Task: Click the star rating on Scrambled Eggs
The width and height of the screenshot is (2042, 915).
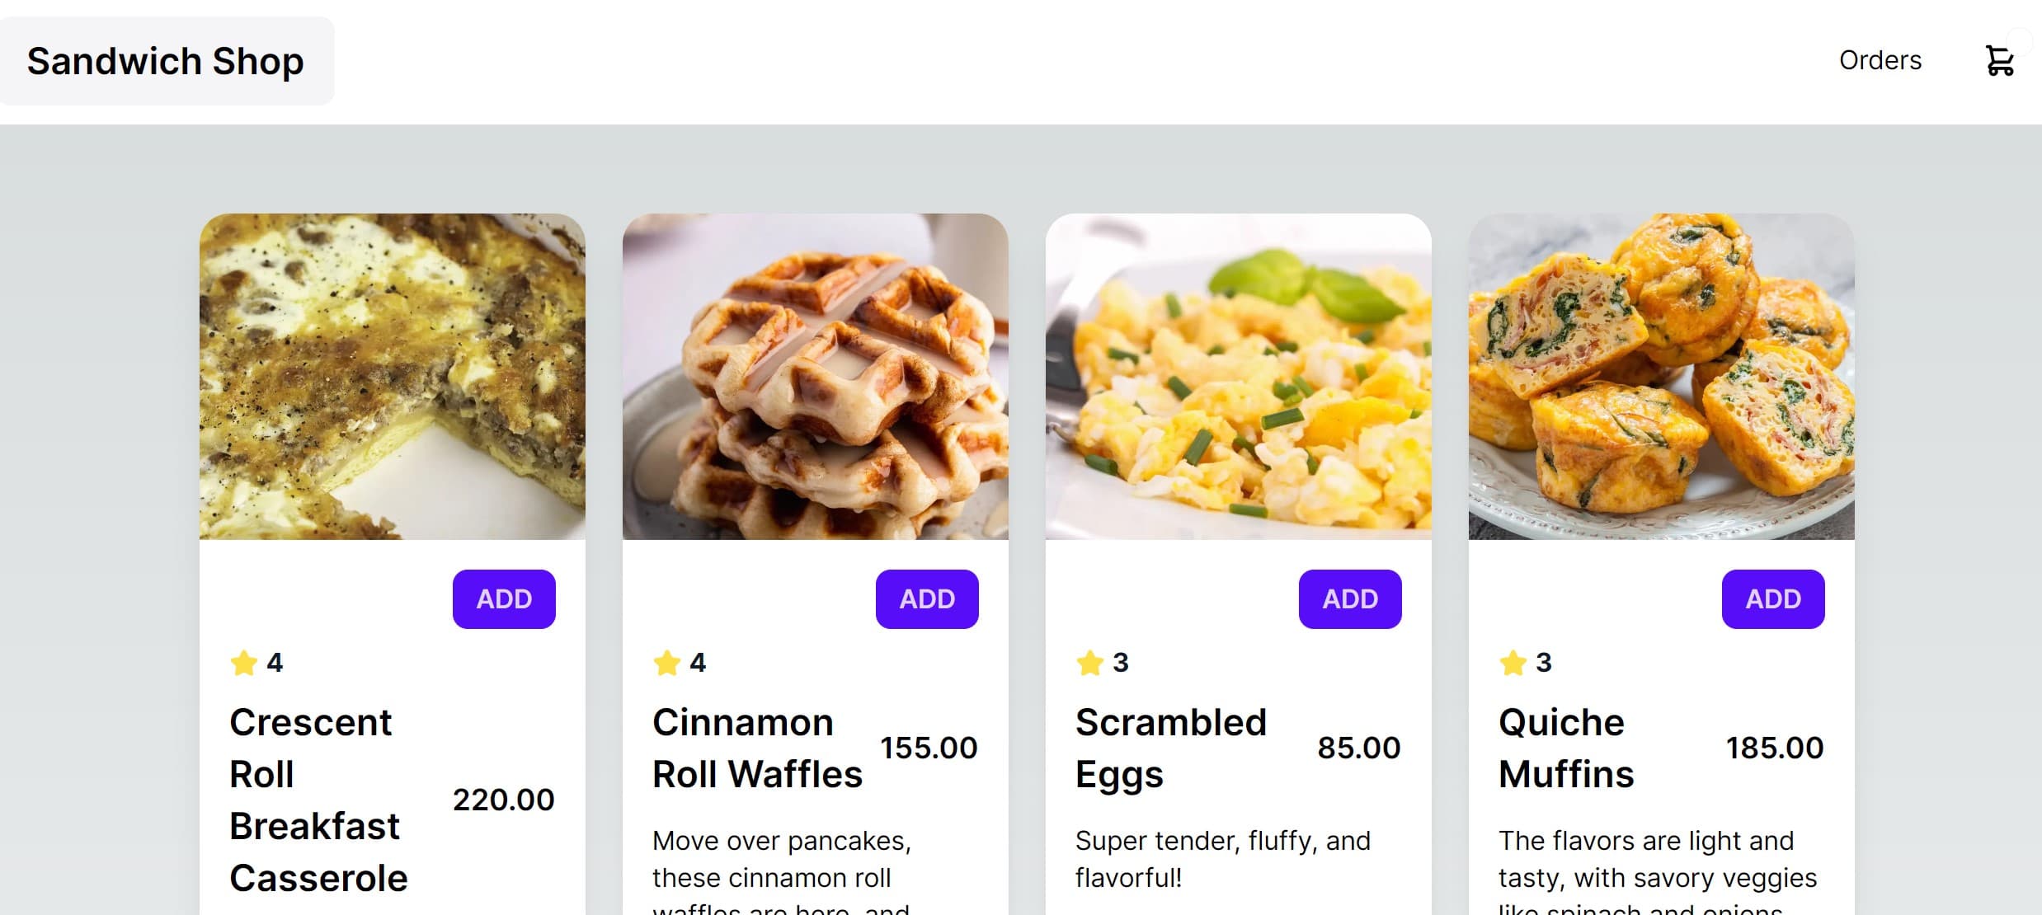Action: 1091,661
